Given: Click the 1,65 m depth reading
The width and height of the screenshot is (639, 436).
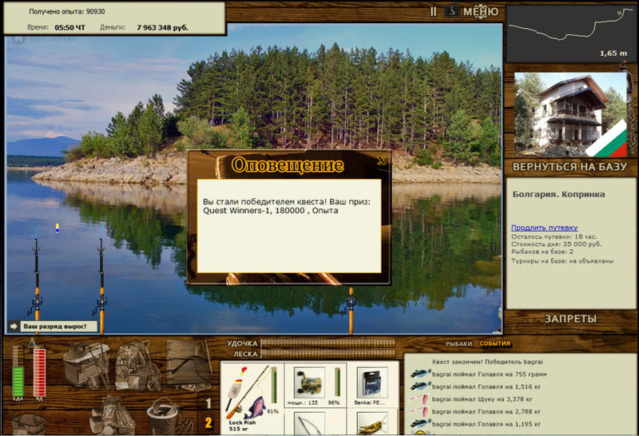Looking at the screenshot, I should (613, 54).
